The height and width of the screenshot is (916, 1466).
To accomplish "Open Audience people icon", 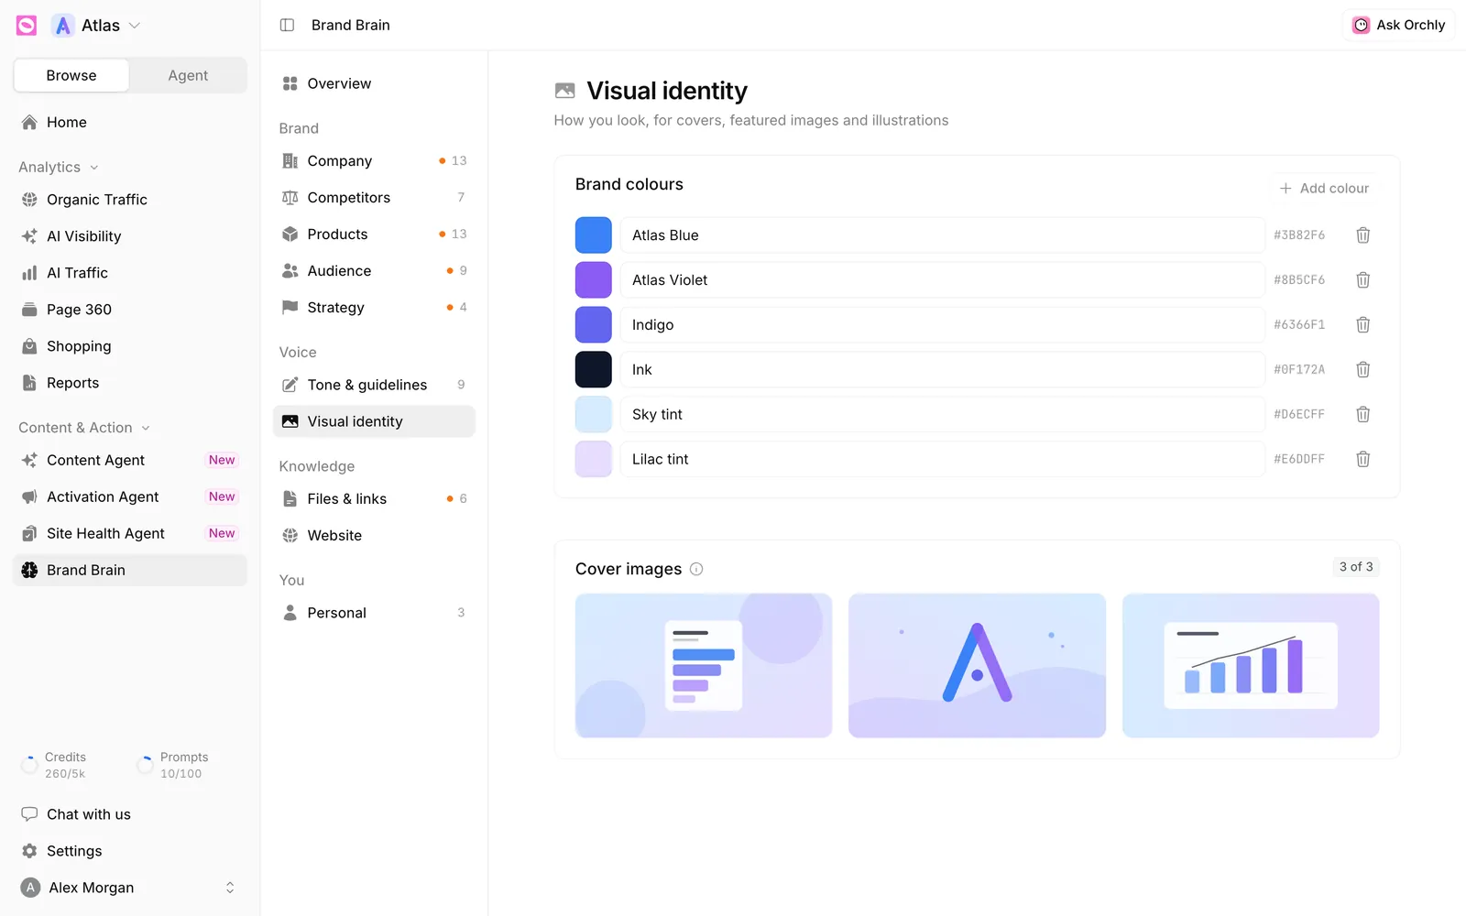I will tap(290, 271).
